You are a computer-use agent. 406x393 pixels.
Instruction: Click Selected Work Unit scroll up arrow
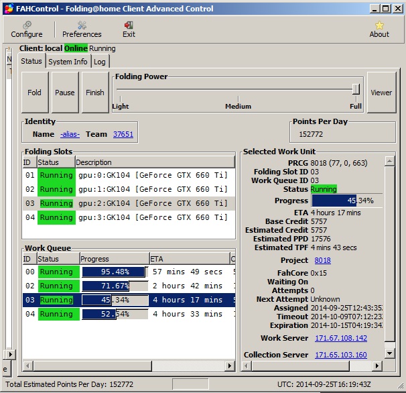click(x=389, y=161)
